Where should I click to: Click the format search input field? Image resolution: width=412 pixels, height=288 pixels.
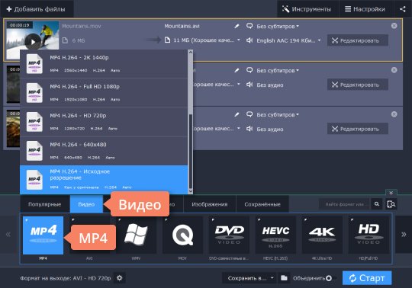pos(344,204)
